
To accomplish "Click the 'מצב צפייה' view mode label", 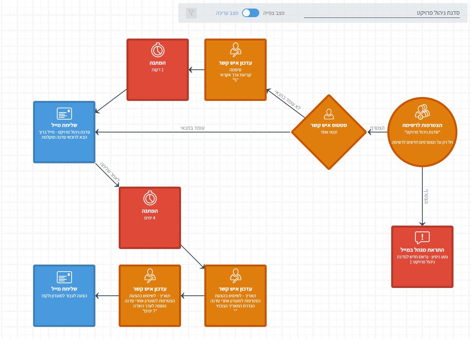I will click(274, 13).
